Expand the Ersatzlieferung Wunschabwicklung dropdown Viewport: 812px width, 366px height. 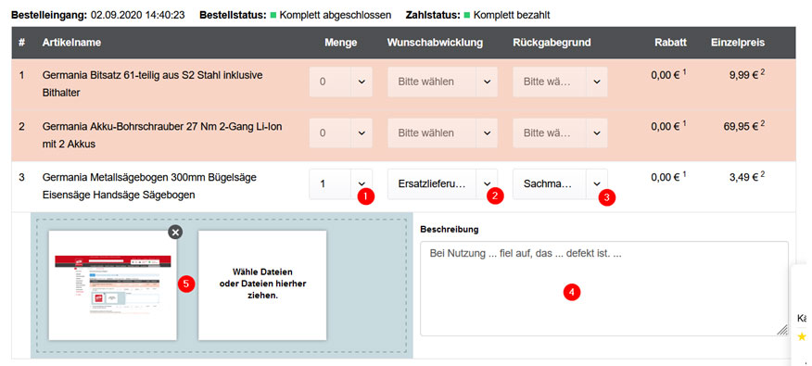(442, 183)
